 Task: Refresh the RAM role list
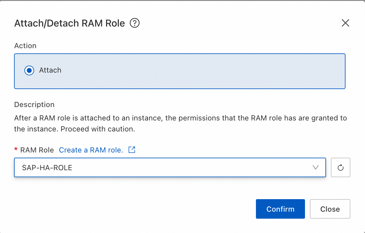(x=341, y=167)
